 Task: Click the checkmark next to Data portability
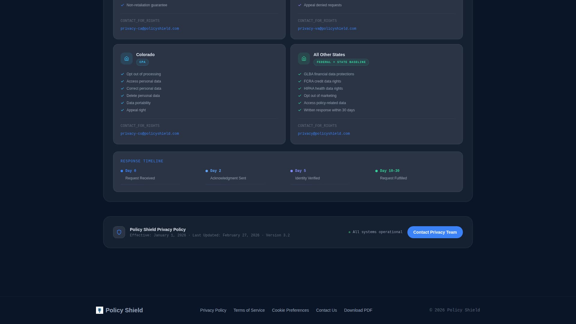[122, 103]
